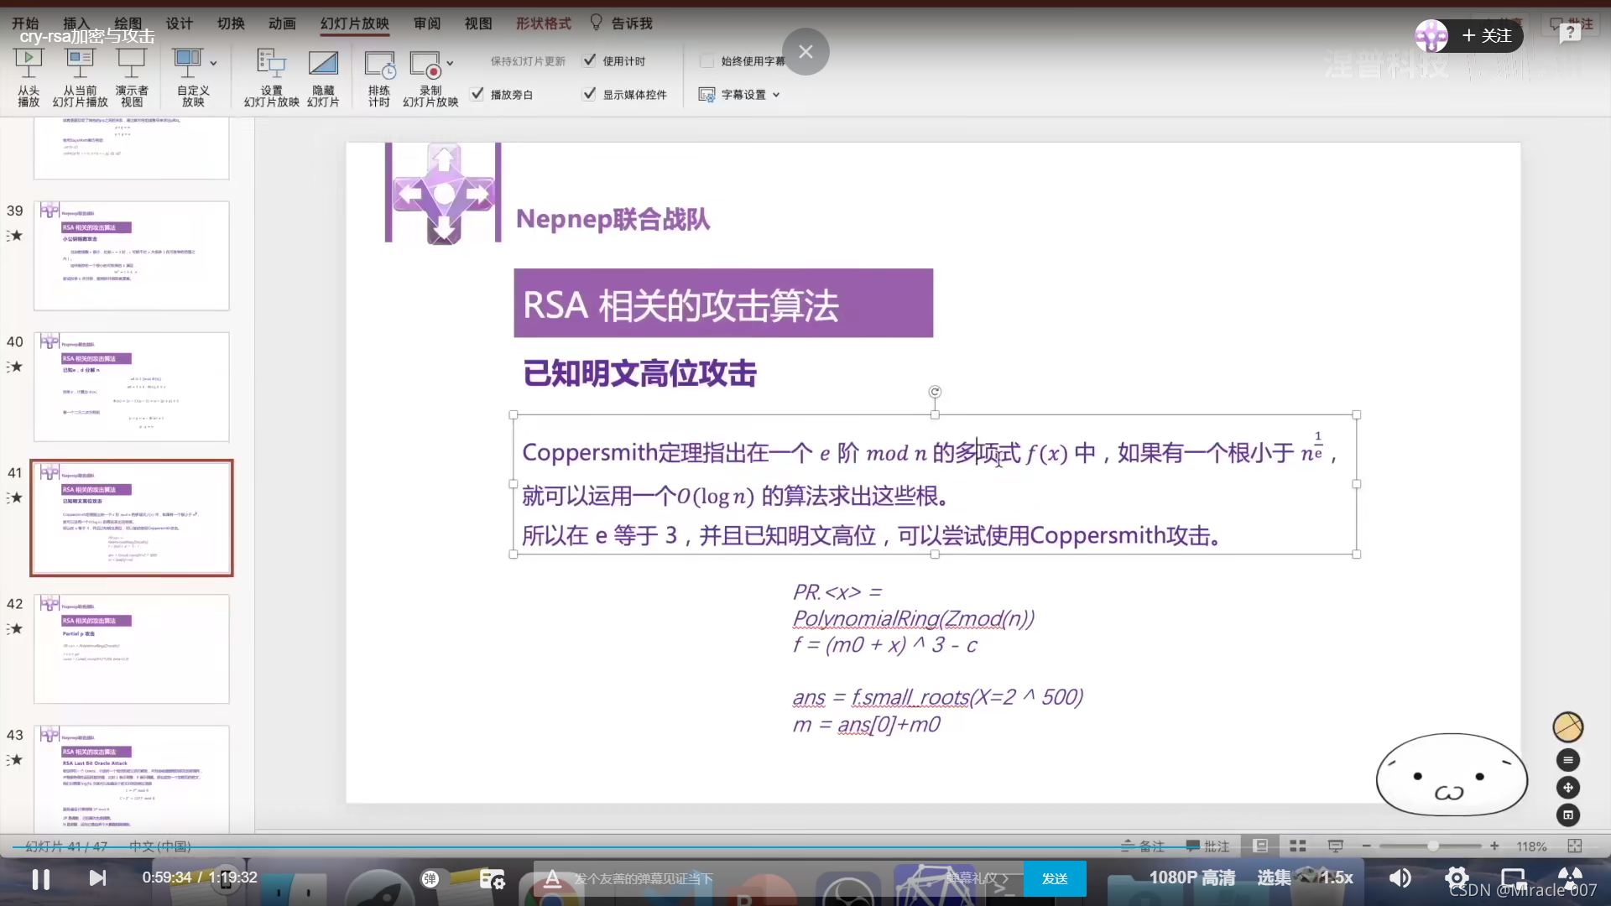1611x906 pixels.
Task: Select slide 42 thumbnail
Action: click(132, 648)
